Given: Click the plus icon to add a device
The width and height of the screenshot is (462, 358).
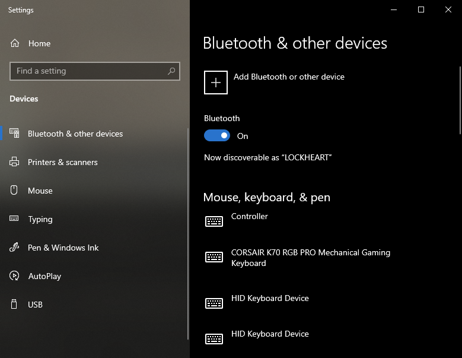Looking at the screenshot, I should tap(216, 83).
